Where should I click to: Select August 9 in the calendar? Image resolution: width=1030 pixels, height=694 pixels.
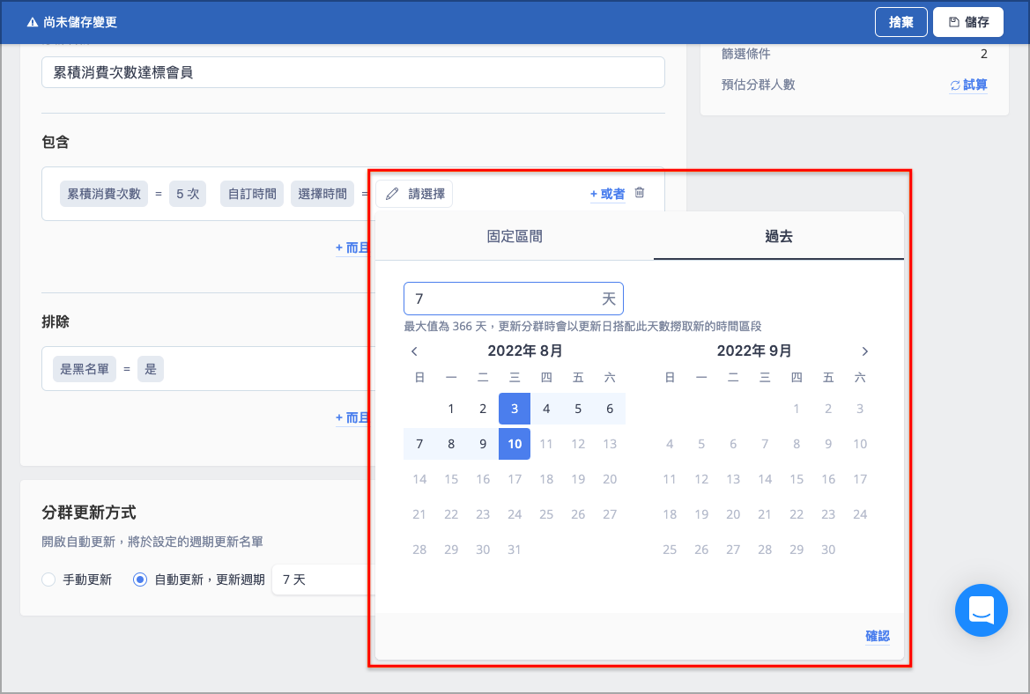pyautogui.click(x=483, y=444)
